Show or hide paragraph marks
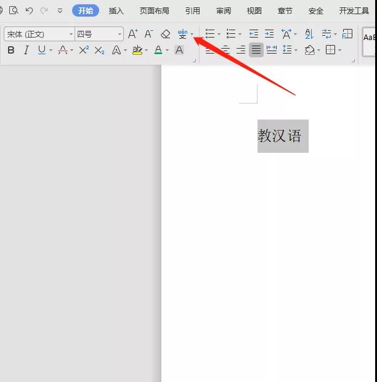Image resolution: width=377 pixels, height=382 pixels. pyautogui.click(x=326, y=34)
